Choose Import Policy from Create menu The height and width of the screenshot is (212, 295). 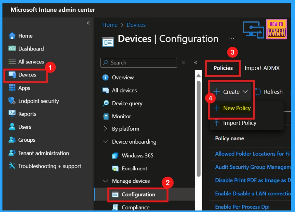(x=240, y=123)
